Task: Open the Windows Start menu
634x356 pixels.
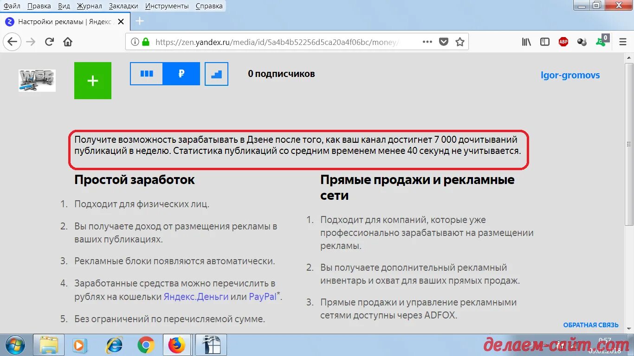Action: point(16,345)
